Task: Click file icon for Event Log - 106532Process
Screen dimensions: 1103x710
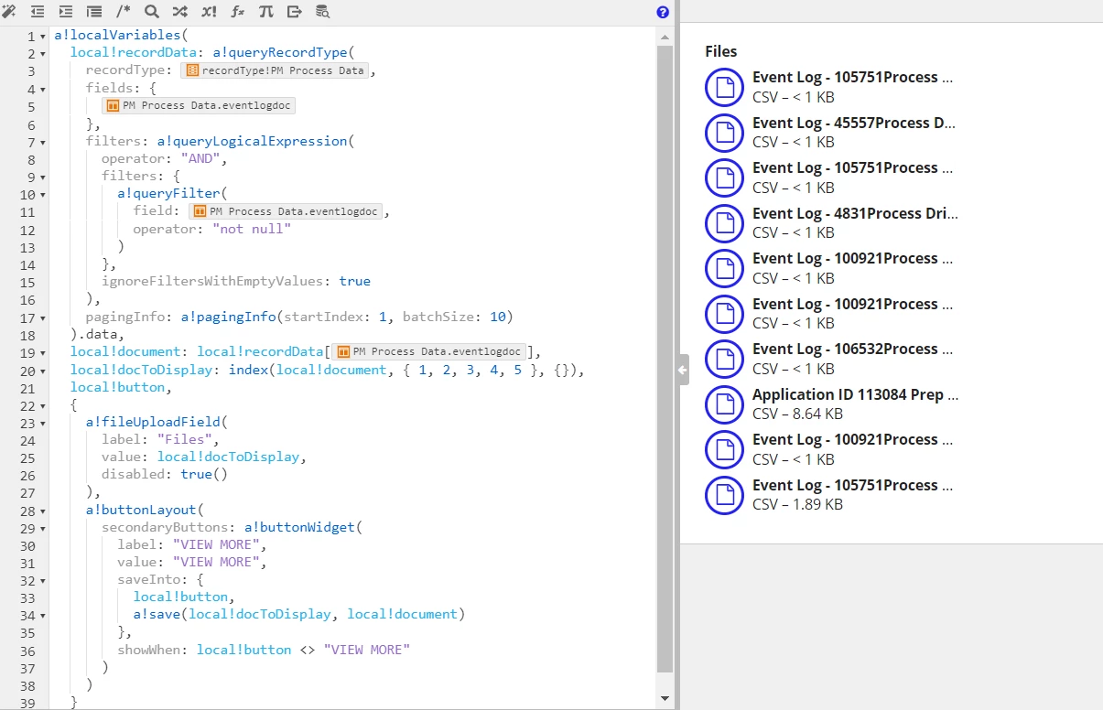Action: (x=724, y=359)
